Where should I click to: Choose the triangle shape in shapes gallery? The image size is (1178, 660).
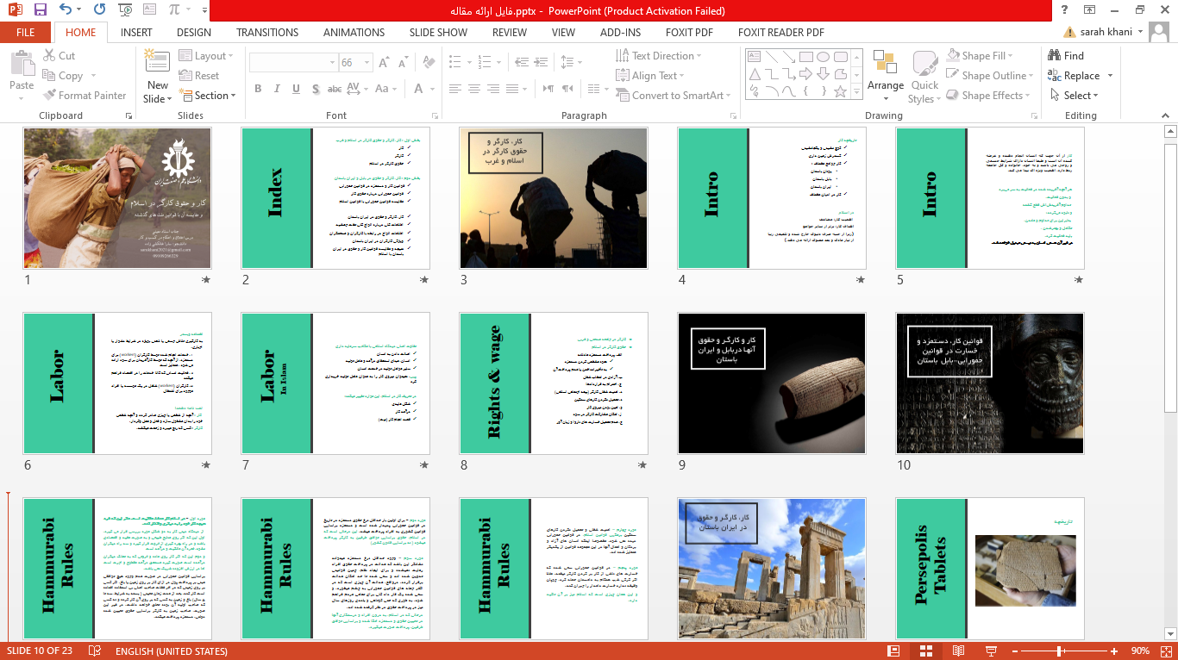pos(755,74)
